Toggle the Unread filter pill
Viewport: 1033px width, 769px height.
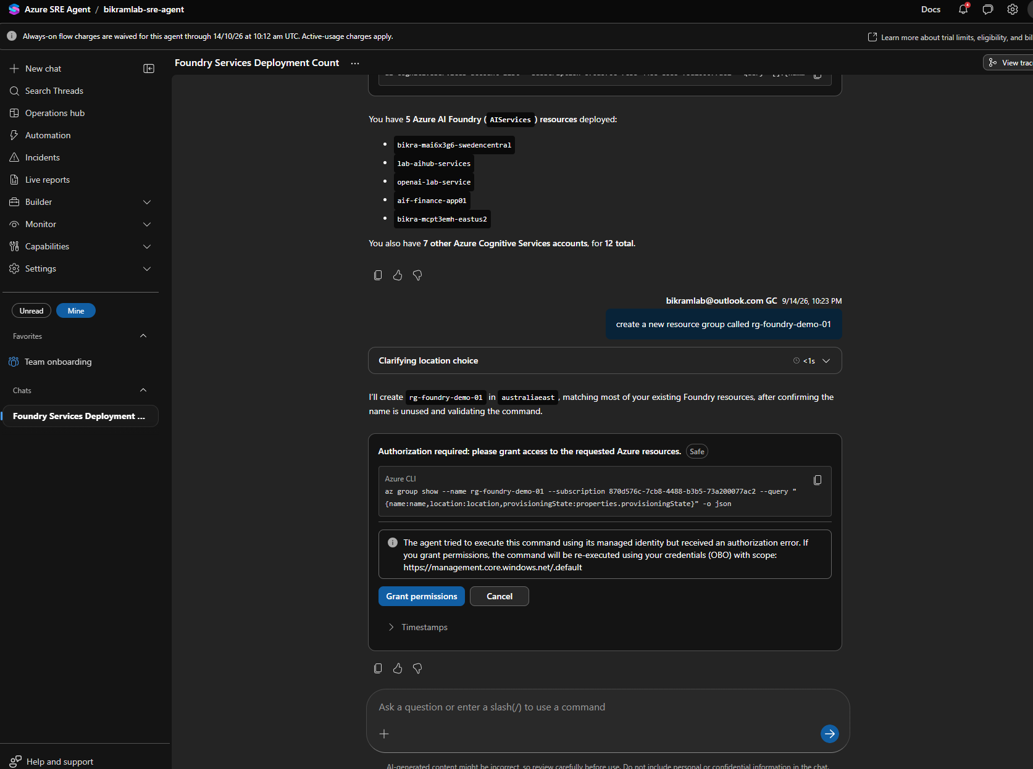point(31,311)
